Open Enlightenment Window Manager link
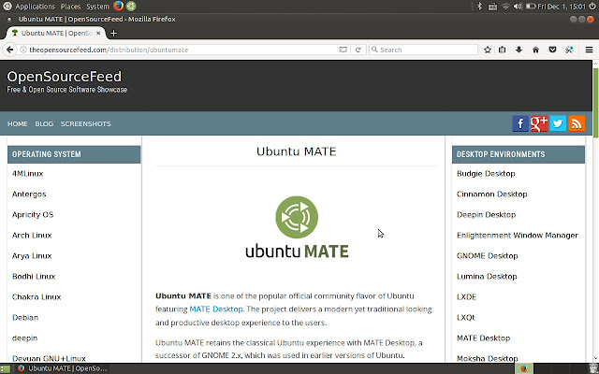 click(x=518, y=236)
